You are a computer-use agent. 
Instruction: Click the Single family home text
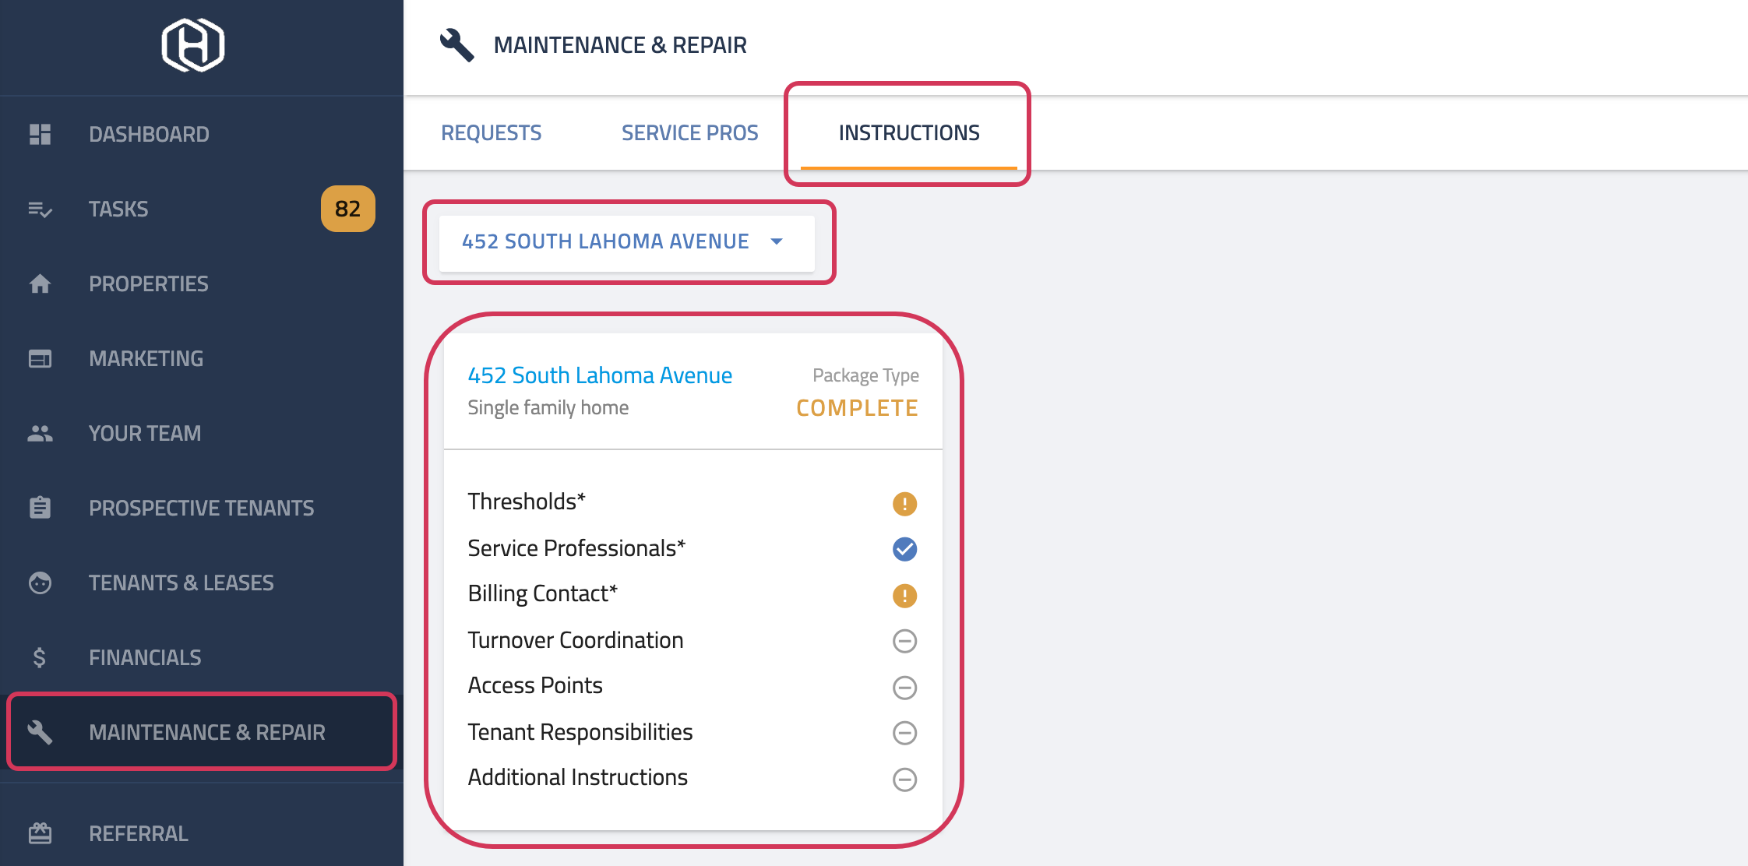click(x=548, y=408)
